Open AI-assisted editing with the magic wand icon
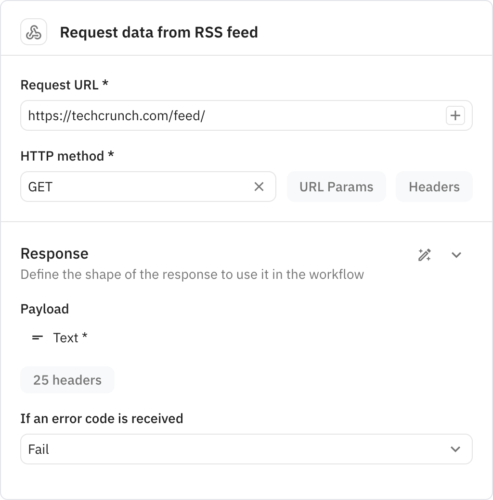 (425, 255)
